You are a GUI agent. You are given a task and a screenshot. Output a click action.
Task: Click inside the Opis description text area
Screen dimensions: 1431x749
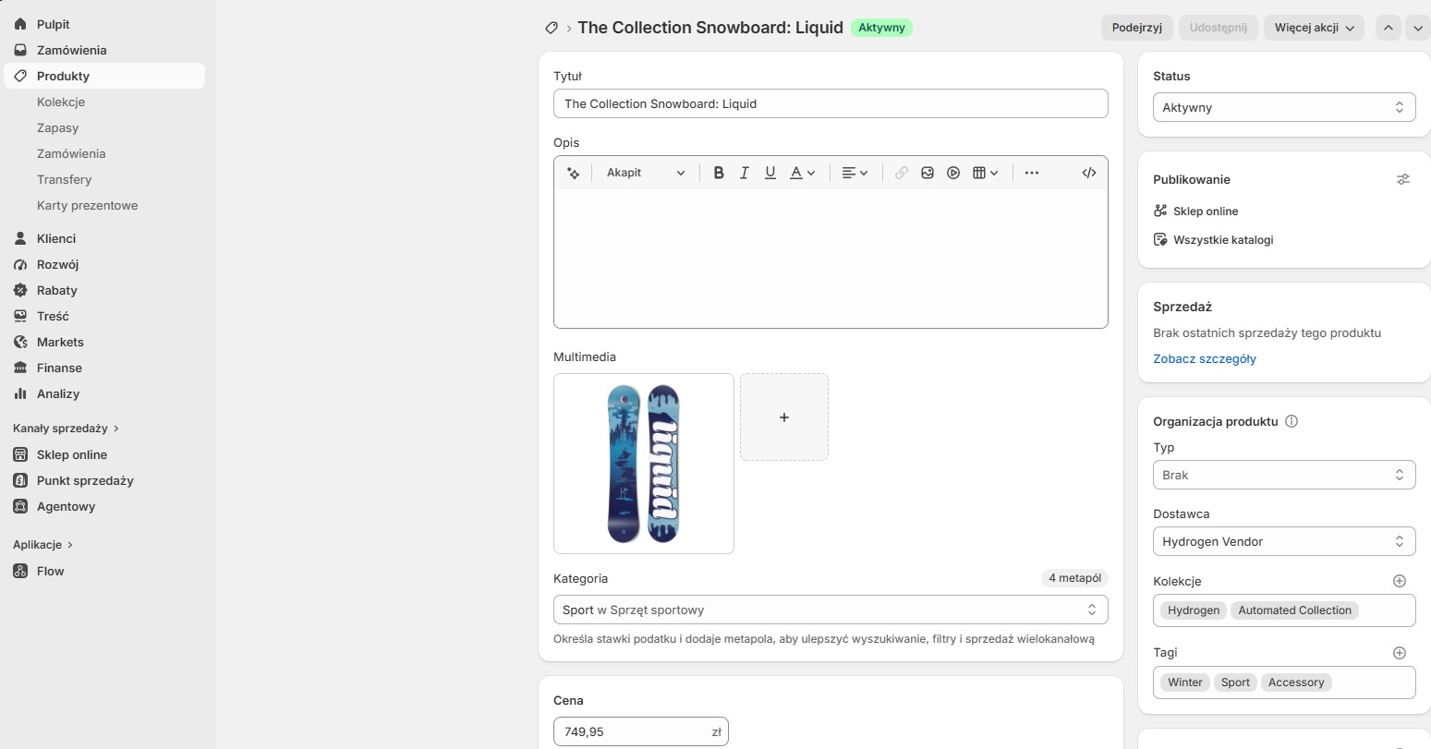coord(831,259)
